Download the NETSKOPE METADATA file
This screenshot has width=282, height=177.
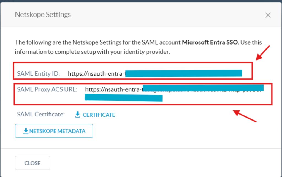(x=54, y=131)
